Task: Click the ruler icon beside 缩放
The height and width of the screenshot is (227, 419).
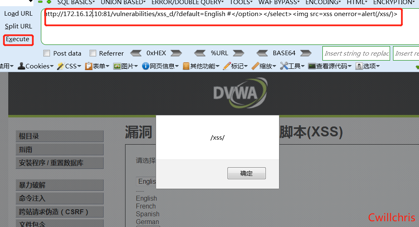Action: tap(255, 66)
